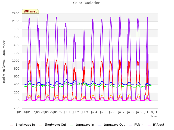Click the 1000 y-axis tick value
Viewport: 174px width, 130px height.
[16, 61]
